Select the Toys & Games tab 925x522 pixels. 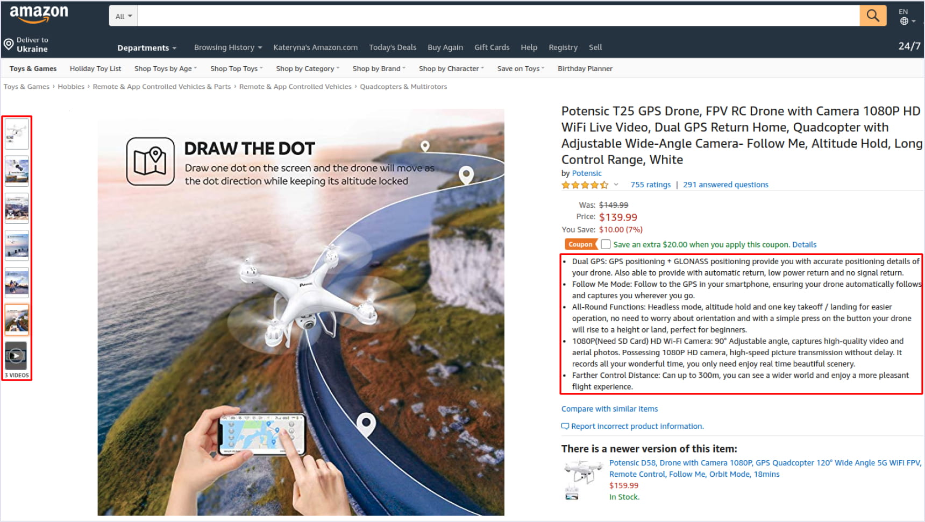click(x=33, y=69)
